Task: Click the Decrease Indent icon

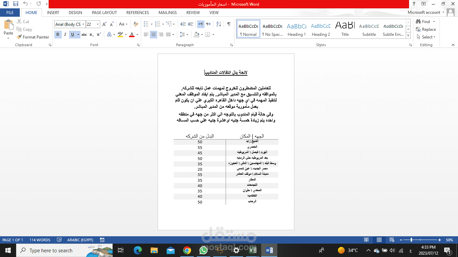Action: click(x=183, y=24)
